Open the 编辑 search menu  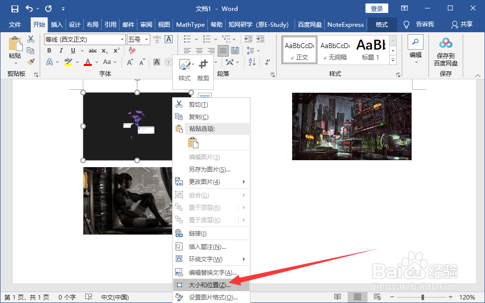[x=416, y=49]
